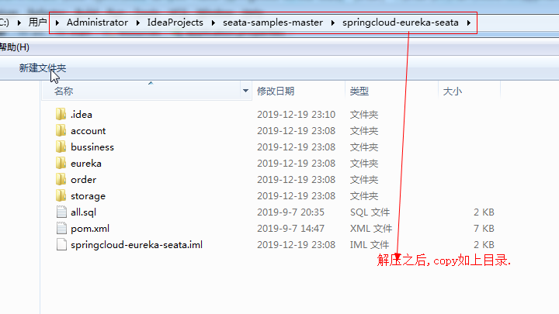
Task: Click date 2019-9-7 14:47 of pom.xml
Action: pyautogui.click(x=290, y=229)
